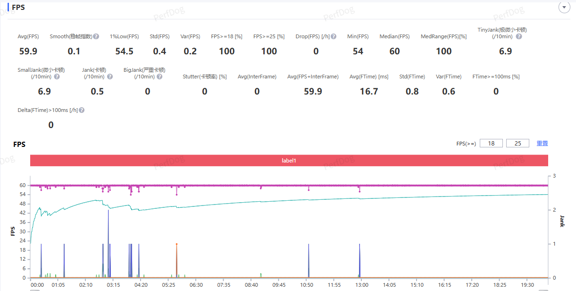Click help icon next to Smooth(稳帧指数)

point(96,37)
